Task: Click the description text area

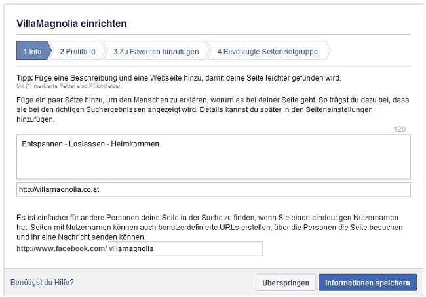Action: (214, 157)
